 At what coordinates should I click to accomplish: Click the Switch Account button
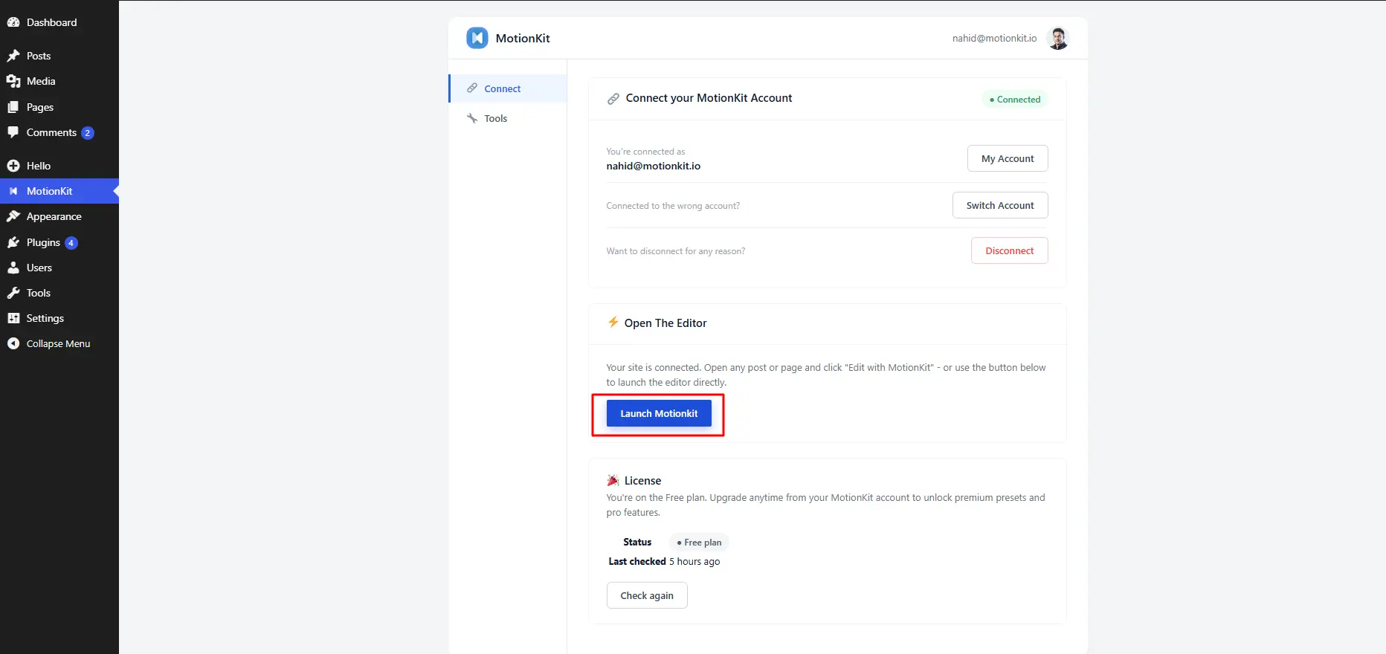pos(1000,205)
